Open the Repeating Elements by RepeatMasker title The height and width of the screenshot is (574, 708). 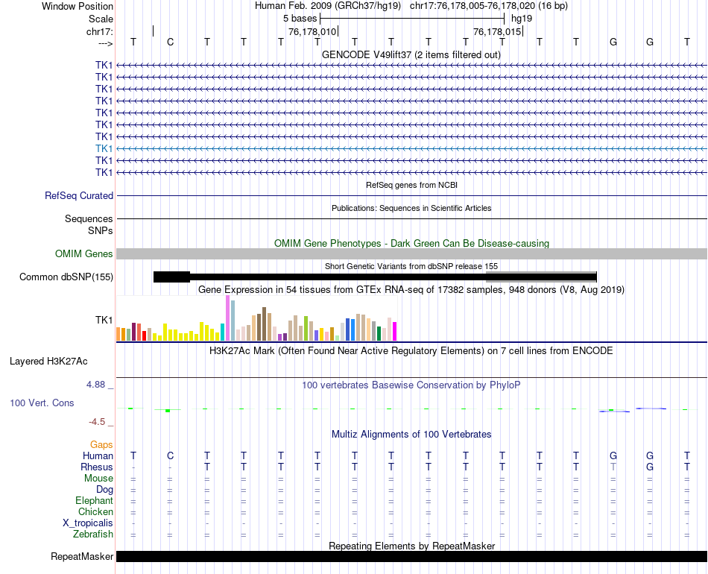coord(411,546)
